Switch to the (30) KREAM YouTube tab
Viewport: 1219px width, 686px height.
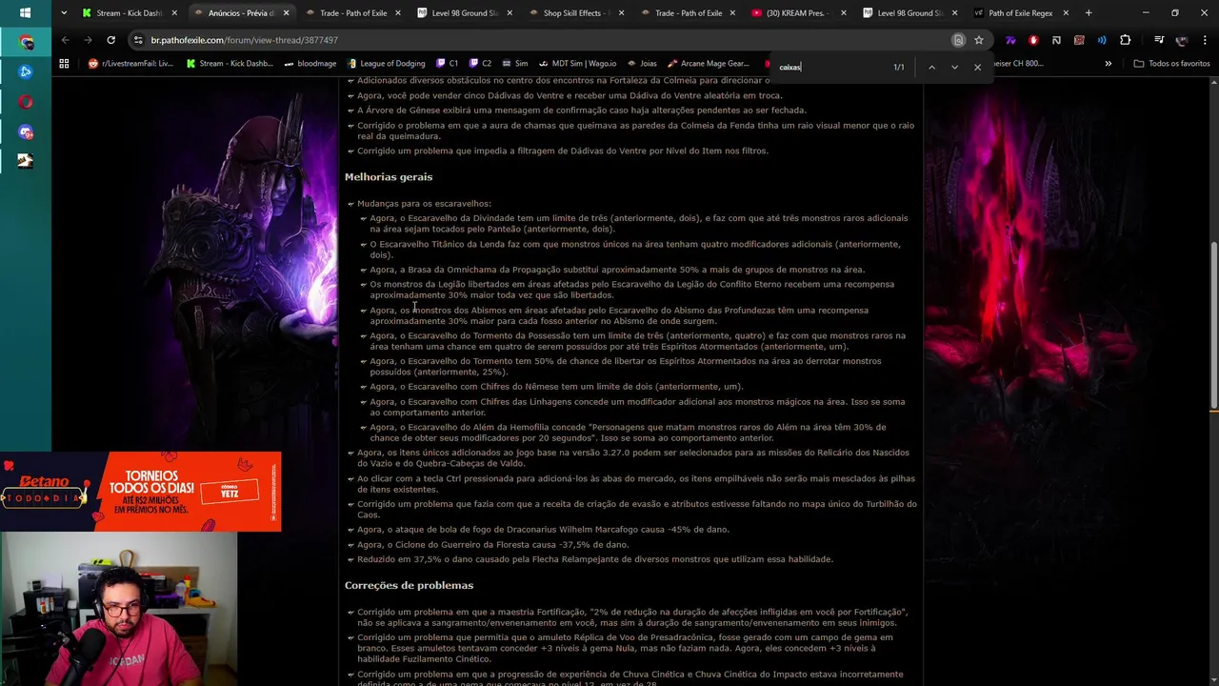800,13
